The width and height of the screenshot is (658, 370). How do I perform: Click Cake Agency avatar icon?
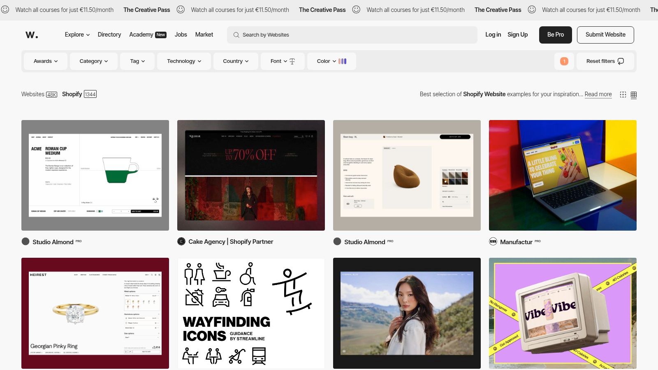181,242
